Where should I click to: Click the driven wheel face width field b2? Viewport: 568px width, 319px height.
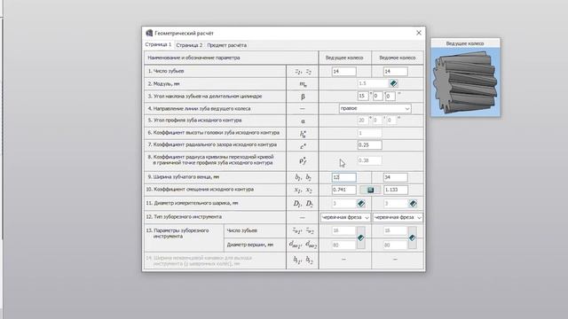click(395, 177)
